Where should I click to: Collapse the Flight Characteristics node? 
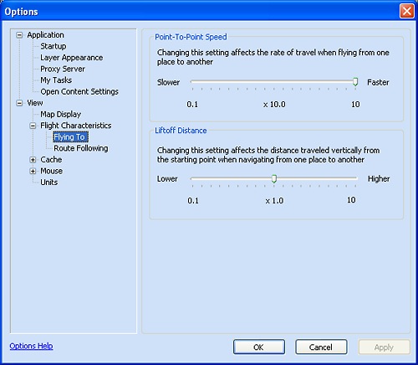coord(33,126)
